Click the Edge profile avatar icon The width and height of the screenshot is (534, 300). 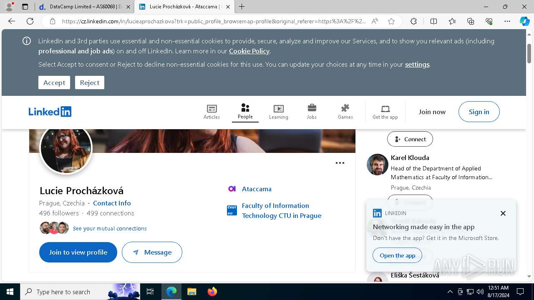click(9, 7)
